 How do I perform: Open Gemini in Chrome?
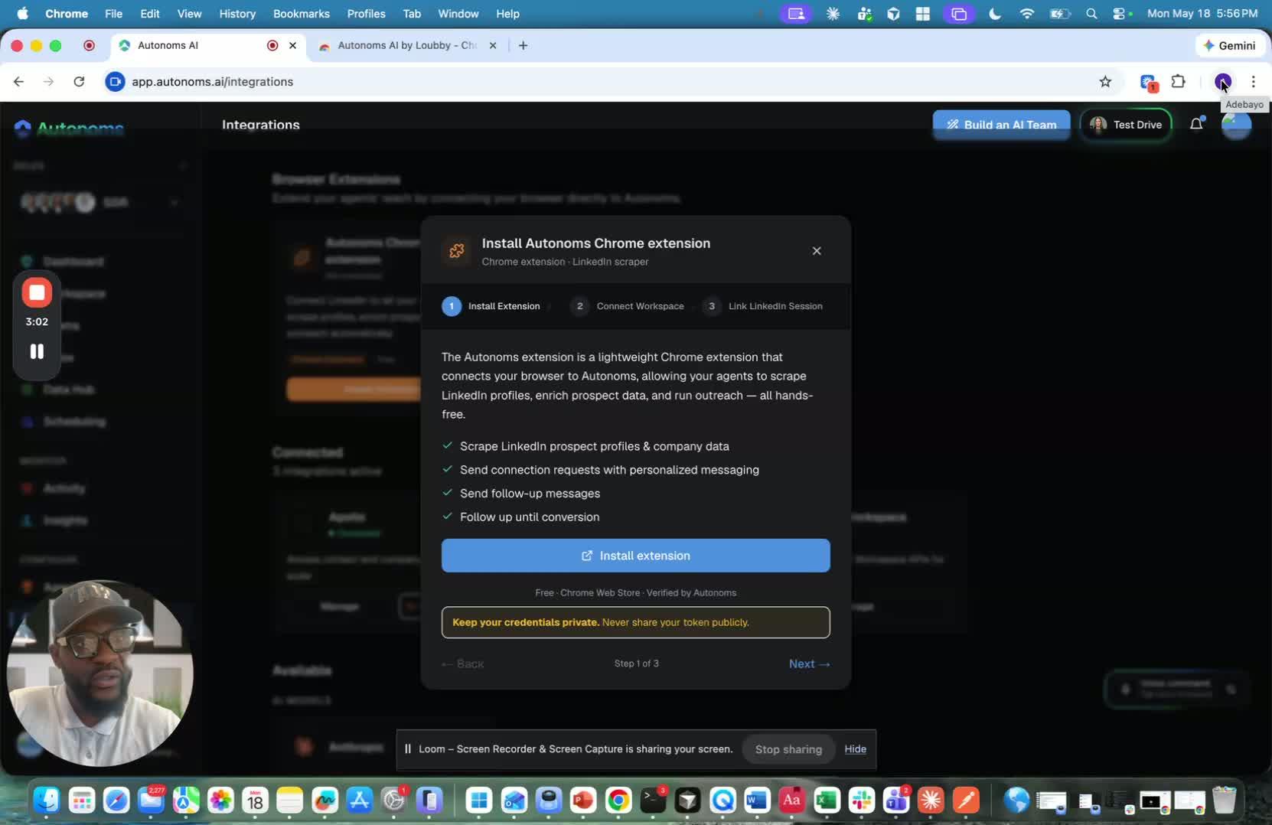click(1229, 45)
